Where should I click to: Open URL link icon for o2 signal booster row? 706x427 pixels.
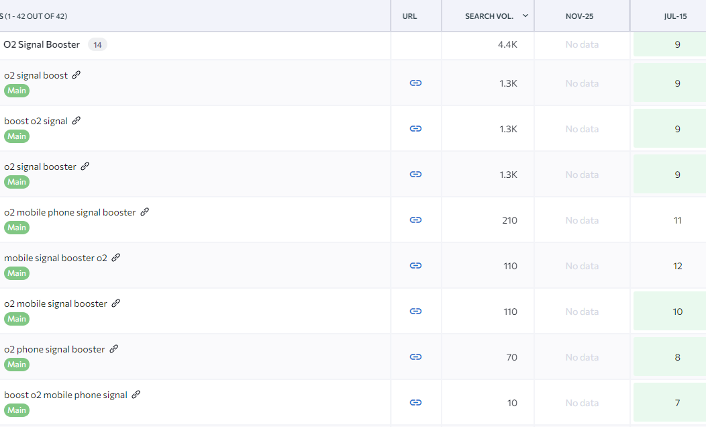coord(415,175)
